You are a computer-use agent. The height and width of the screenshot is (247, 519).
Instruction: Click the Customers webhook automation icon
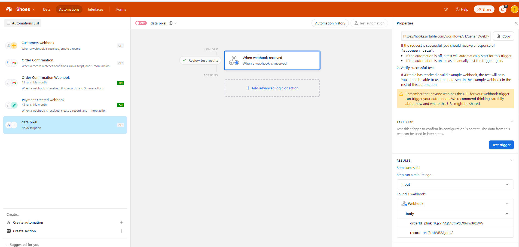tap(11, 46)
